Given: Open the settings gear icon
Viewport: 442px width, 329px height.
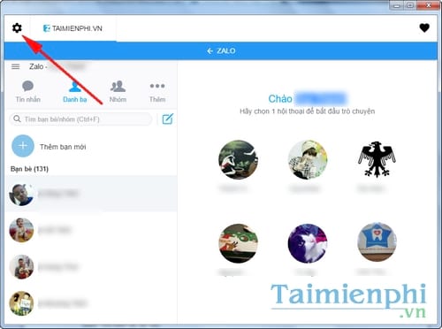Looking at the screenshot, I should [17, 28].
